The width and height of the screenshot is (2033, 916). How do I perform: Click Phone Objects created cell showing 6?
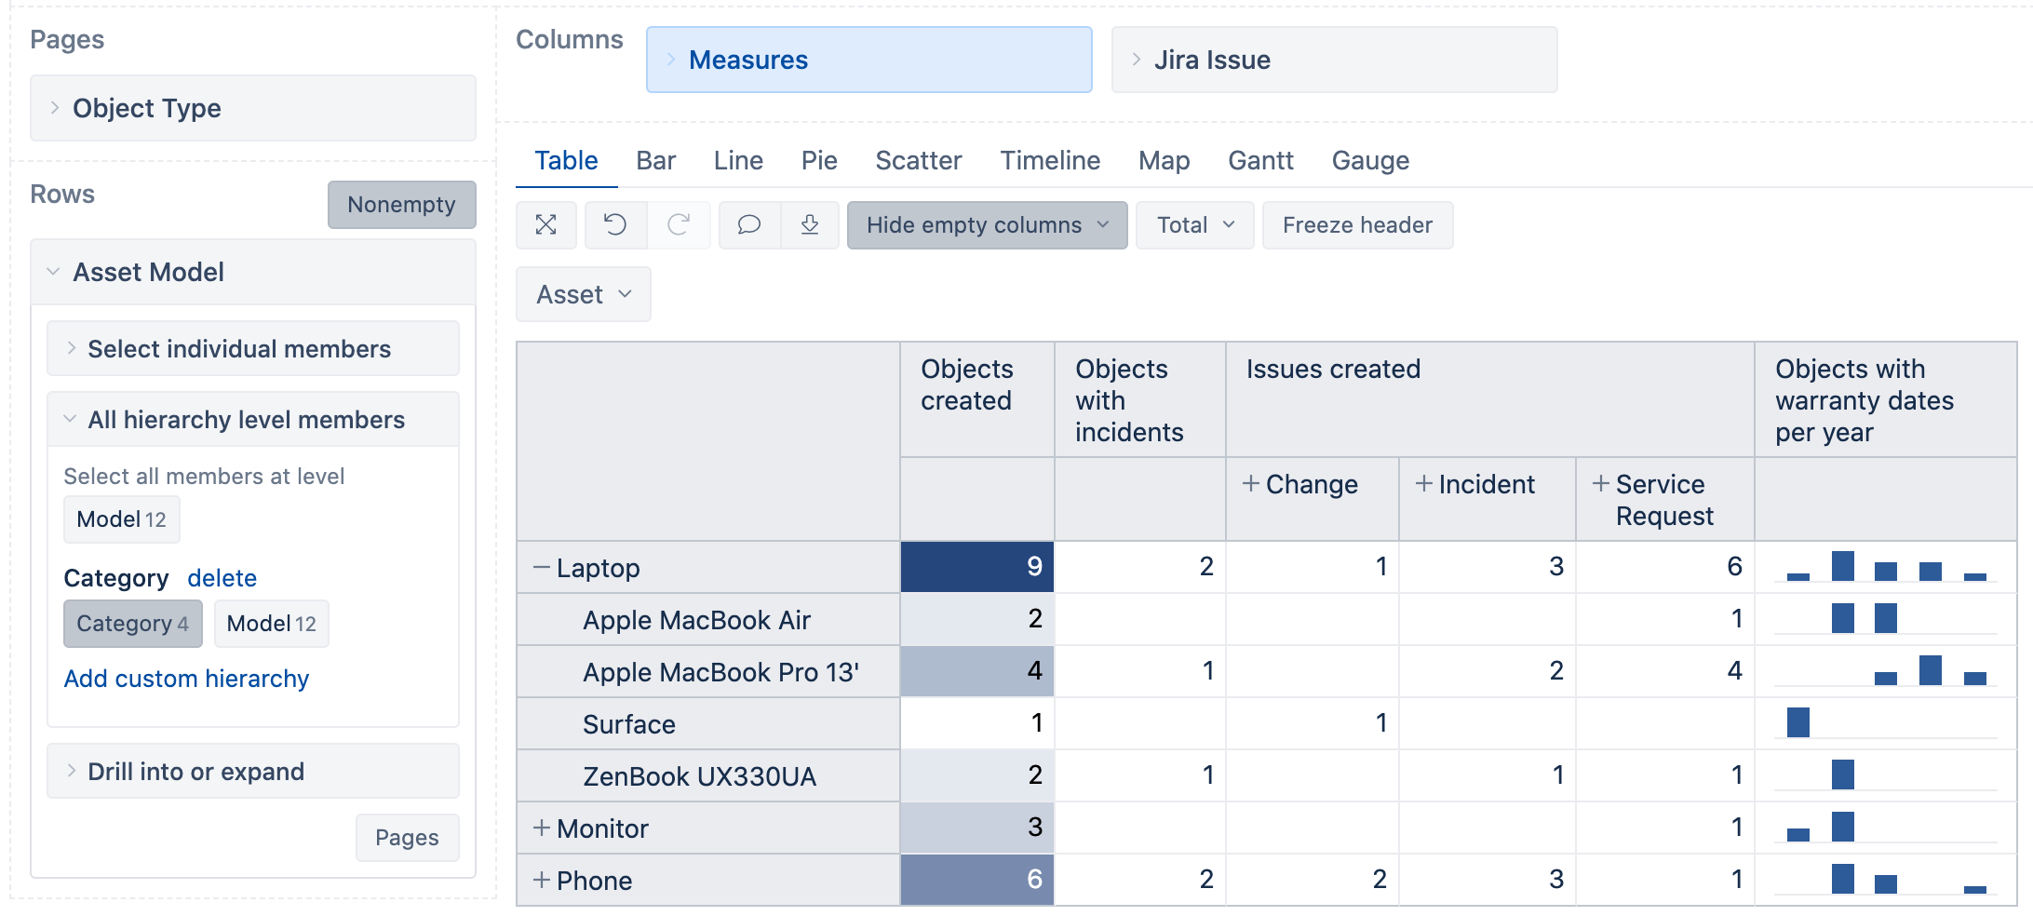(x=977, y=880)
